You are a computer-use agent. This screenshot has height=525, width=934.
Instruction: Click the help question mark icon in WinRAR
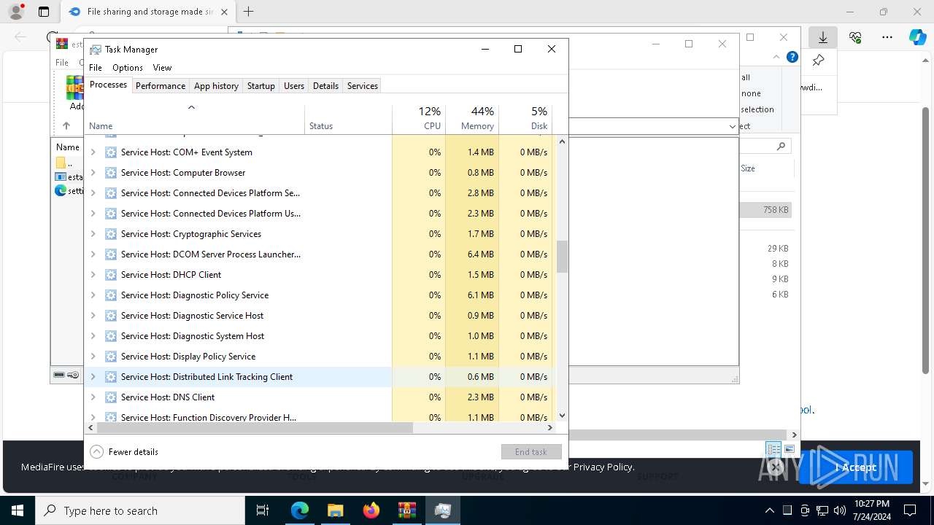pyautogui.click(x=792, y=57)
